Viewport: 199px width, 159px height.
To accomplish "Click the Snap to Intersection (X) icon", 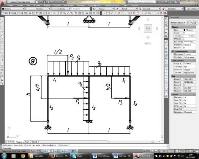I will coord(118,13).
